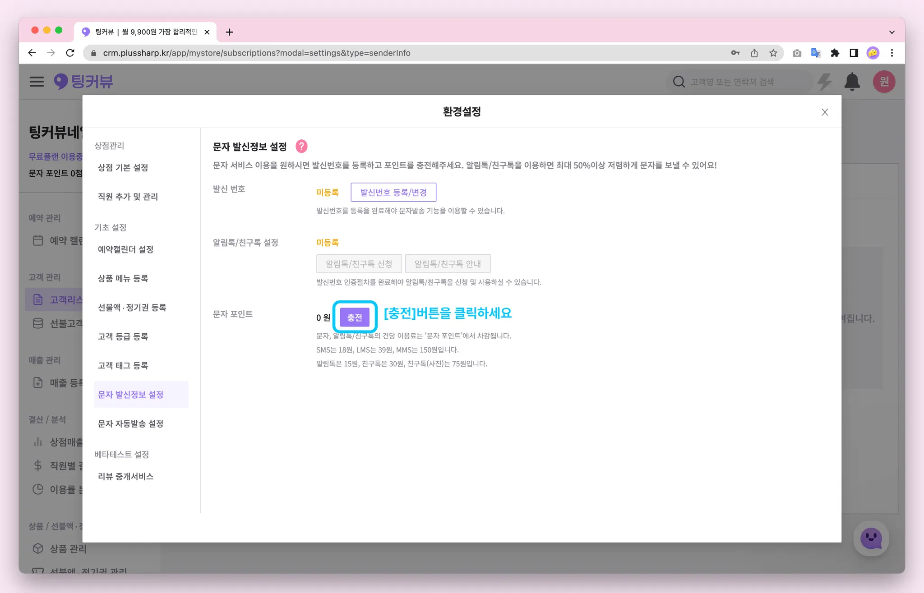924x593 pixels.
Task: Expand the browser tab list chevron
Action: coord(892,32)
